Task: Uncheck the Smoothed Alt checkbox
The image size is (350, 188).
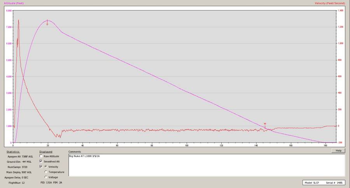Action: click(x=41, y=161)
